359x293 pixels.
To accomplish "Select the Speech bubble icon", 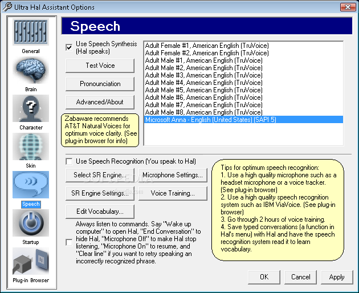I will coord(31,185).
